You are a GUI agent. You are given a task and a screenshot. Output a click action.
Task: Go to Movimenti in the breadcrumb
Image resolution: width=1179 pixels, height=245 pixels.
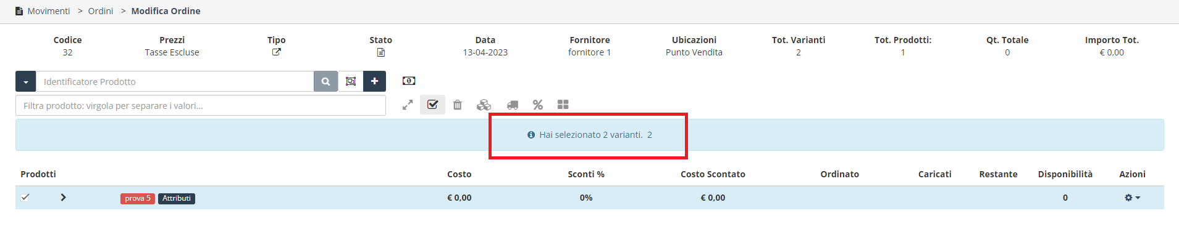coord(49,11)
